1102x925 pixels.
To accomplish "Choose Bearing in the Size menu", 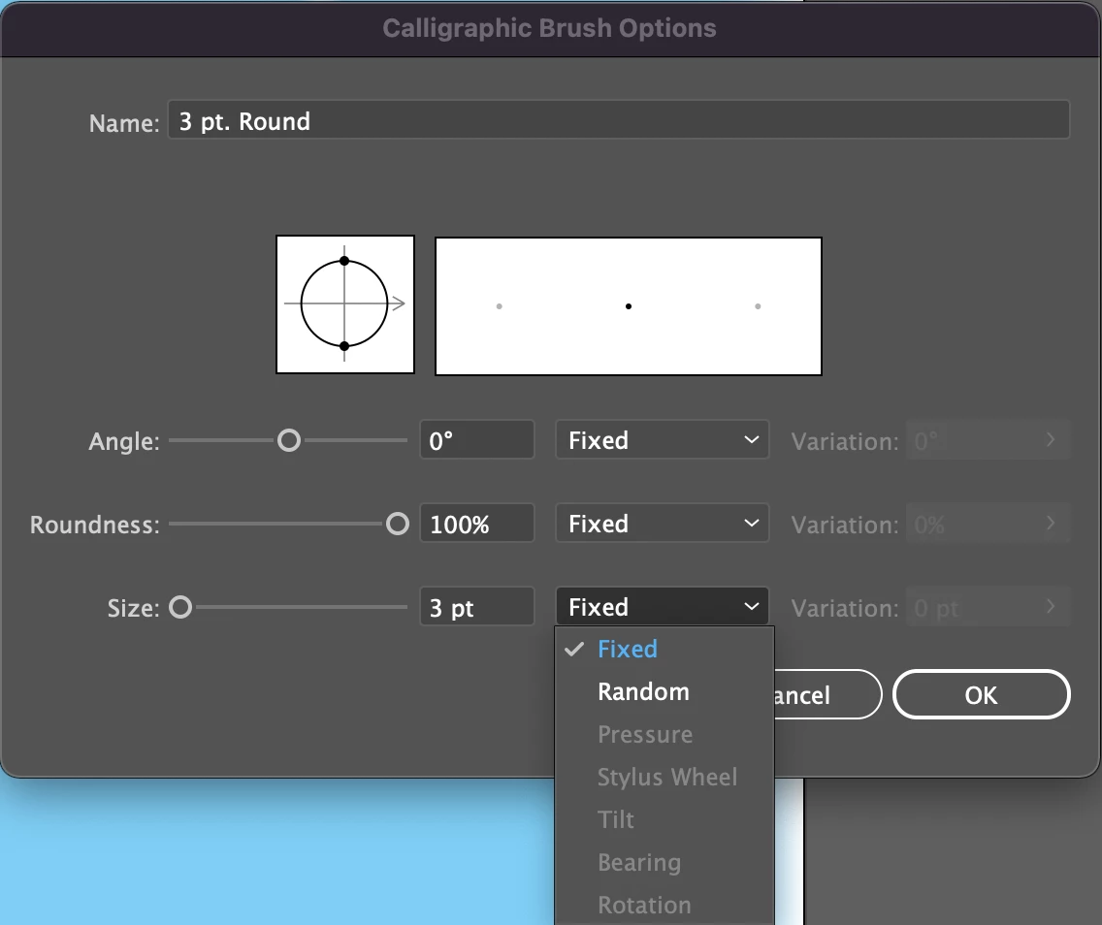I will pyautogui.click(x=639, y=863).
